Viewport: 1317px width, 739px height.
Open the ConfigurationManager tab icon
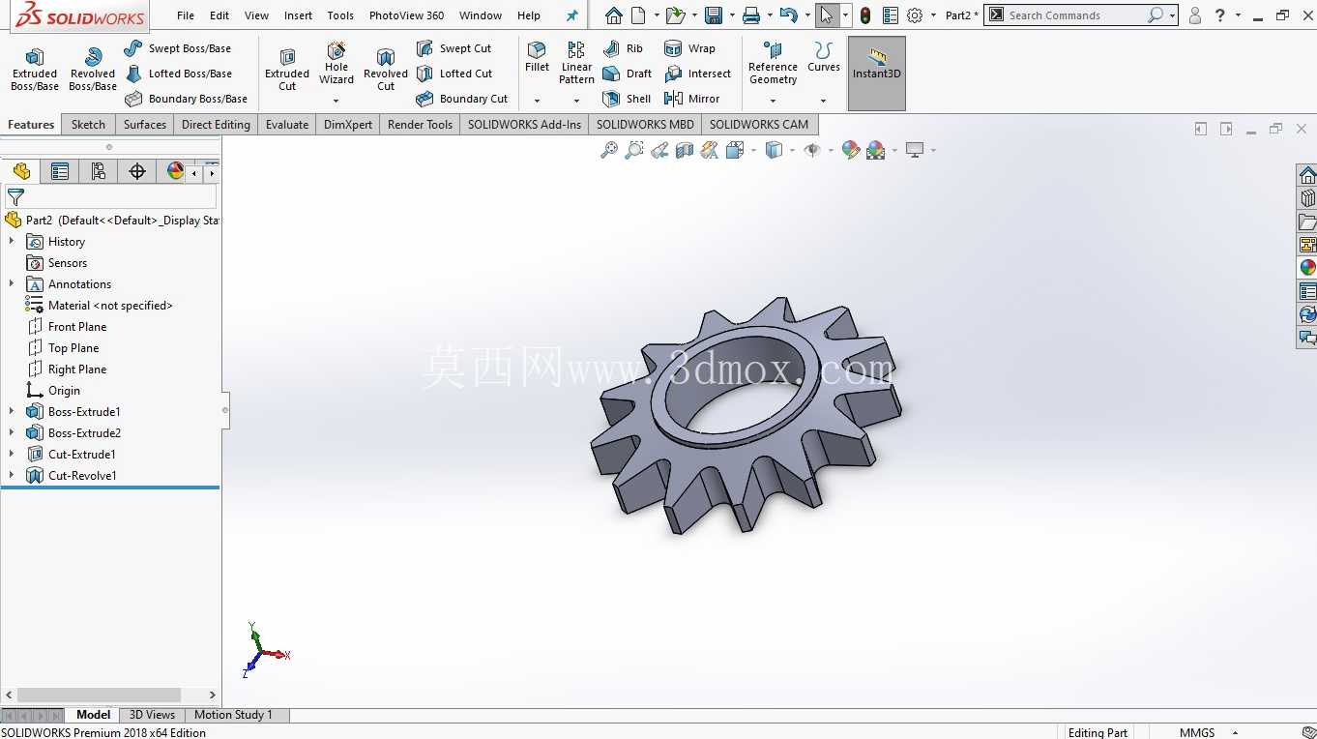[x=99, y=171]
